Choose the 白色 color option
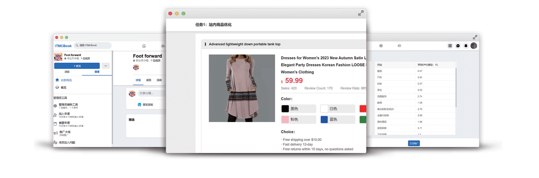The image size is (539, 178). click(338, 109)
